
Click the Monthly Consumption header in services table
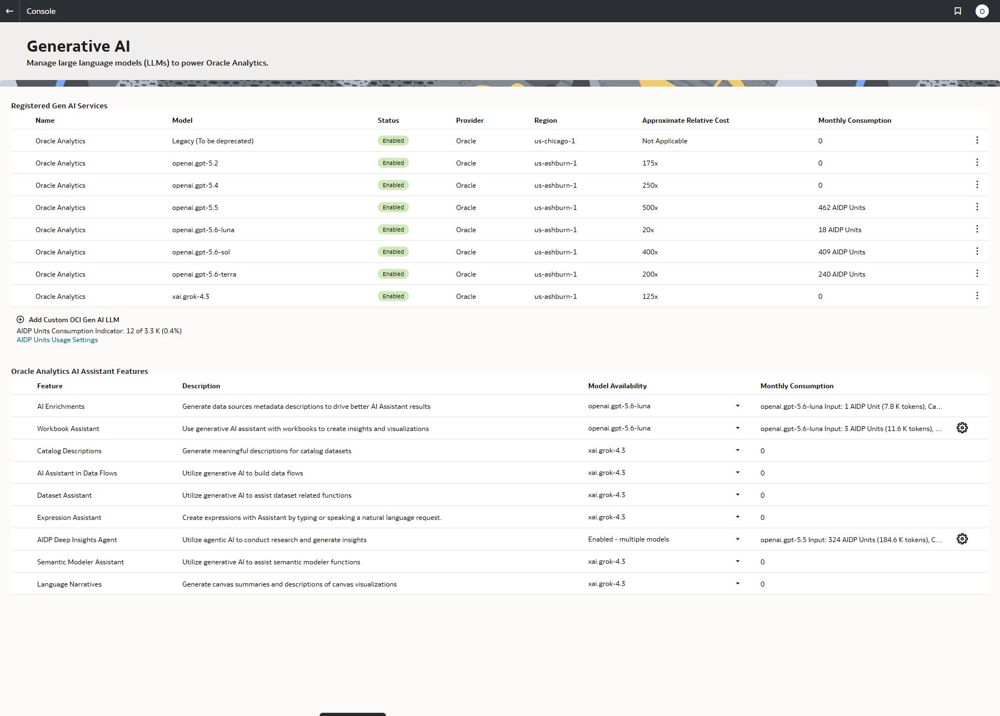pos(854,121)
